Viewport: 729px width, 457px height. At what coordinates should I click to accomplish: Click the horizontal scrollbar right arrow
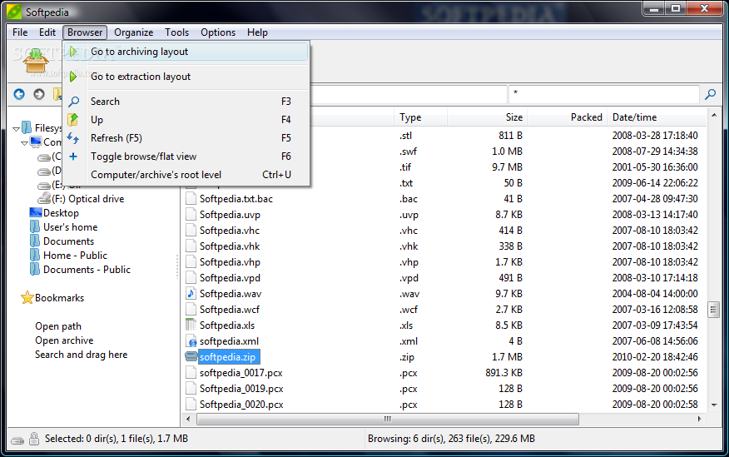pos(699,419)
